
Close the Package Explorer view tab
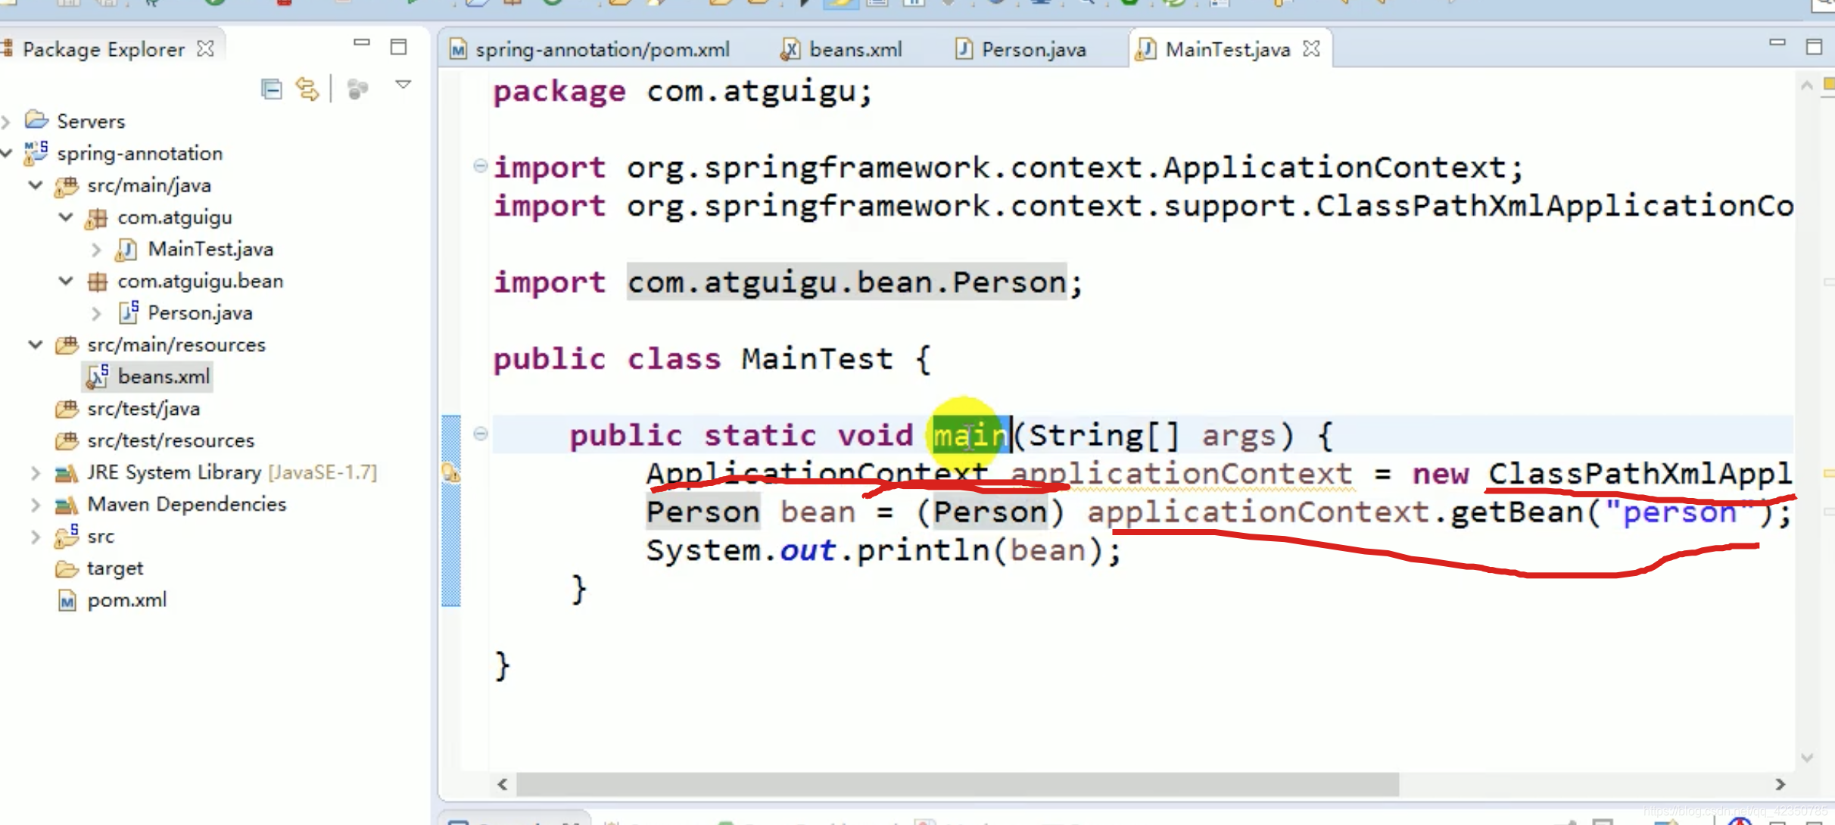205,48
